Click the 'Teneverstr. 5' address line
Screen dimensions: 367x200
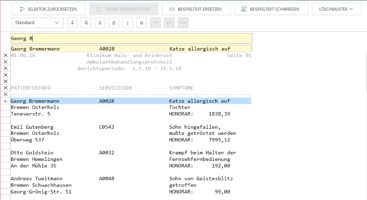[31, 114]
